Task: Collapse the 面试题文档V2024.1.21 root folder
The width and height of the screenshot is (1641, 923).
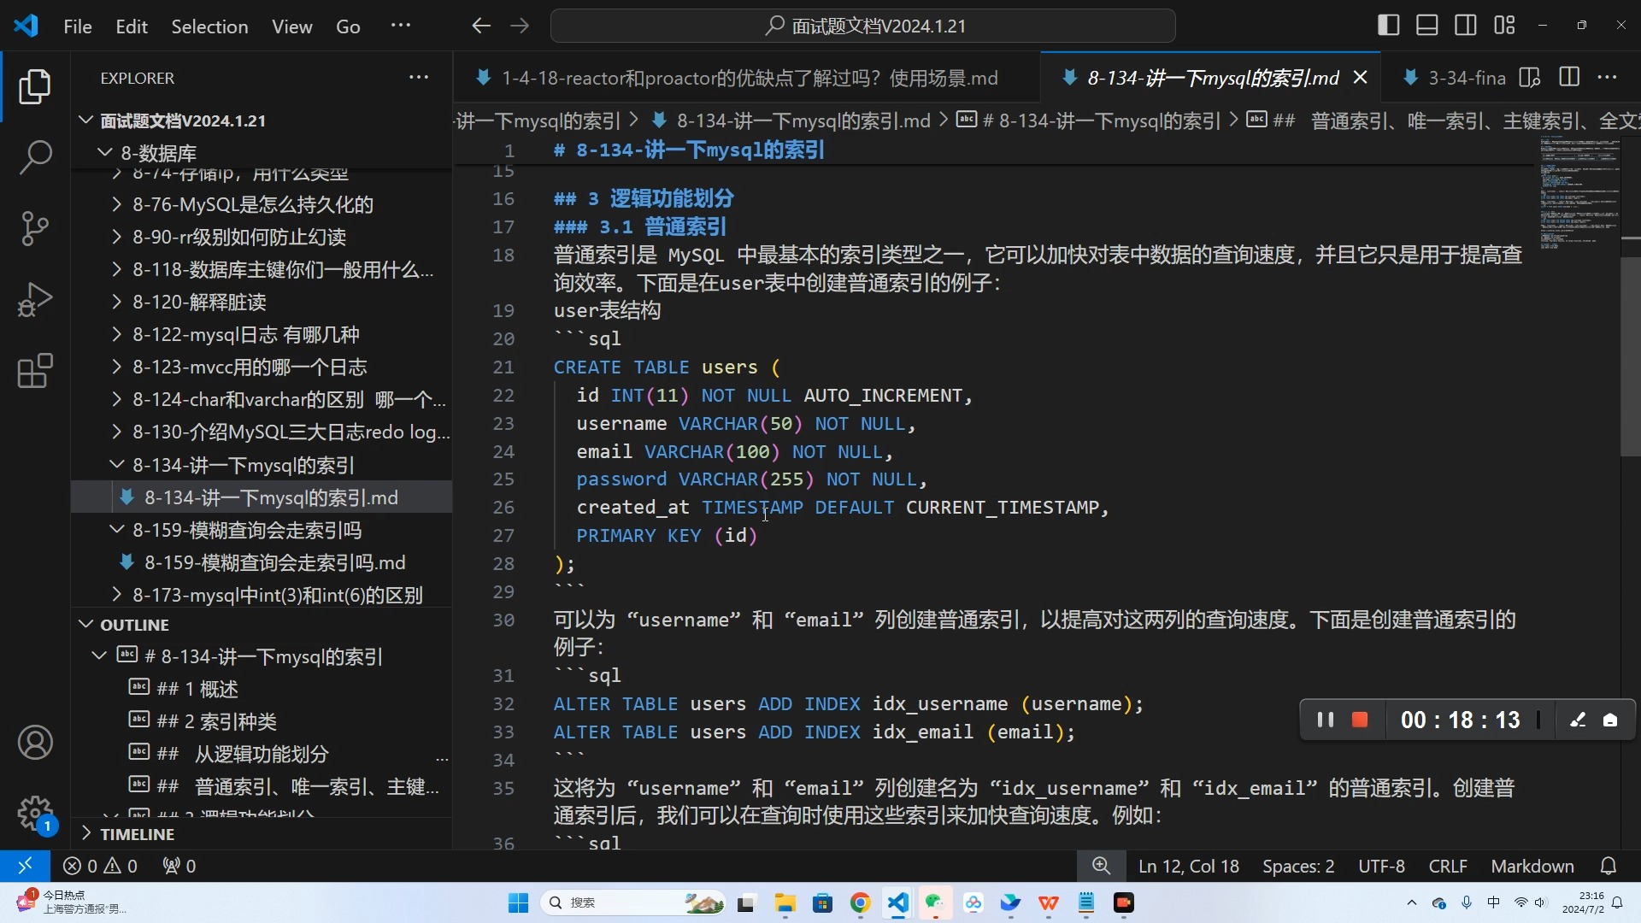Action: point(261,121)
